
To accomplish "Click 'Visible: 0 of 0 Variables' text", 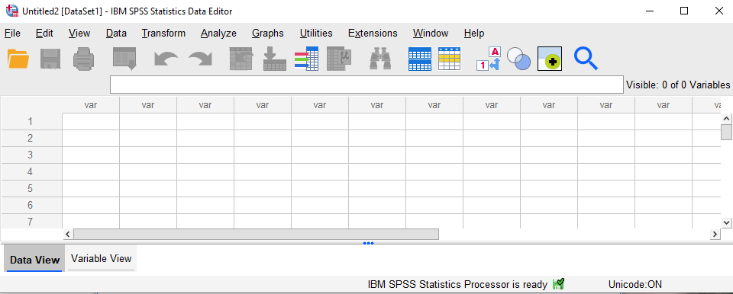I will (678, 85).
